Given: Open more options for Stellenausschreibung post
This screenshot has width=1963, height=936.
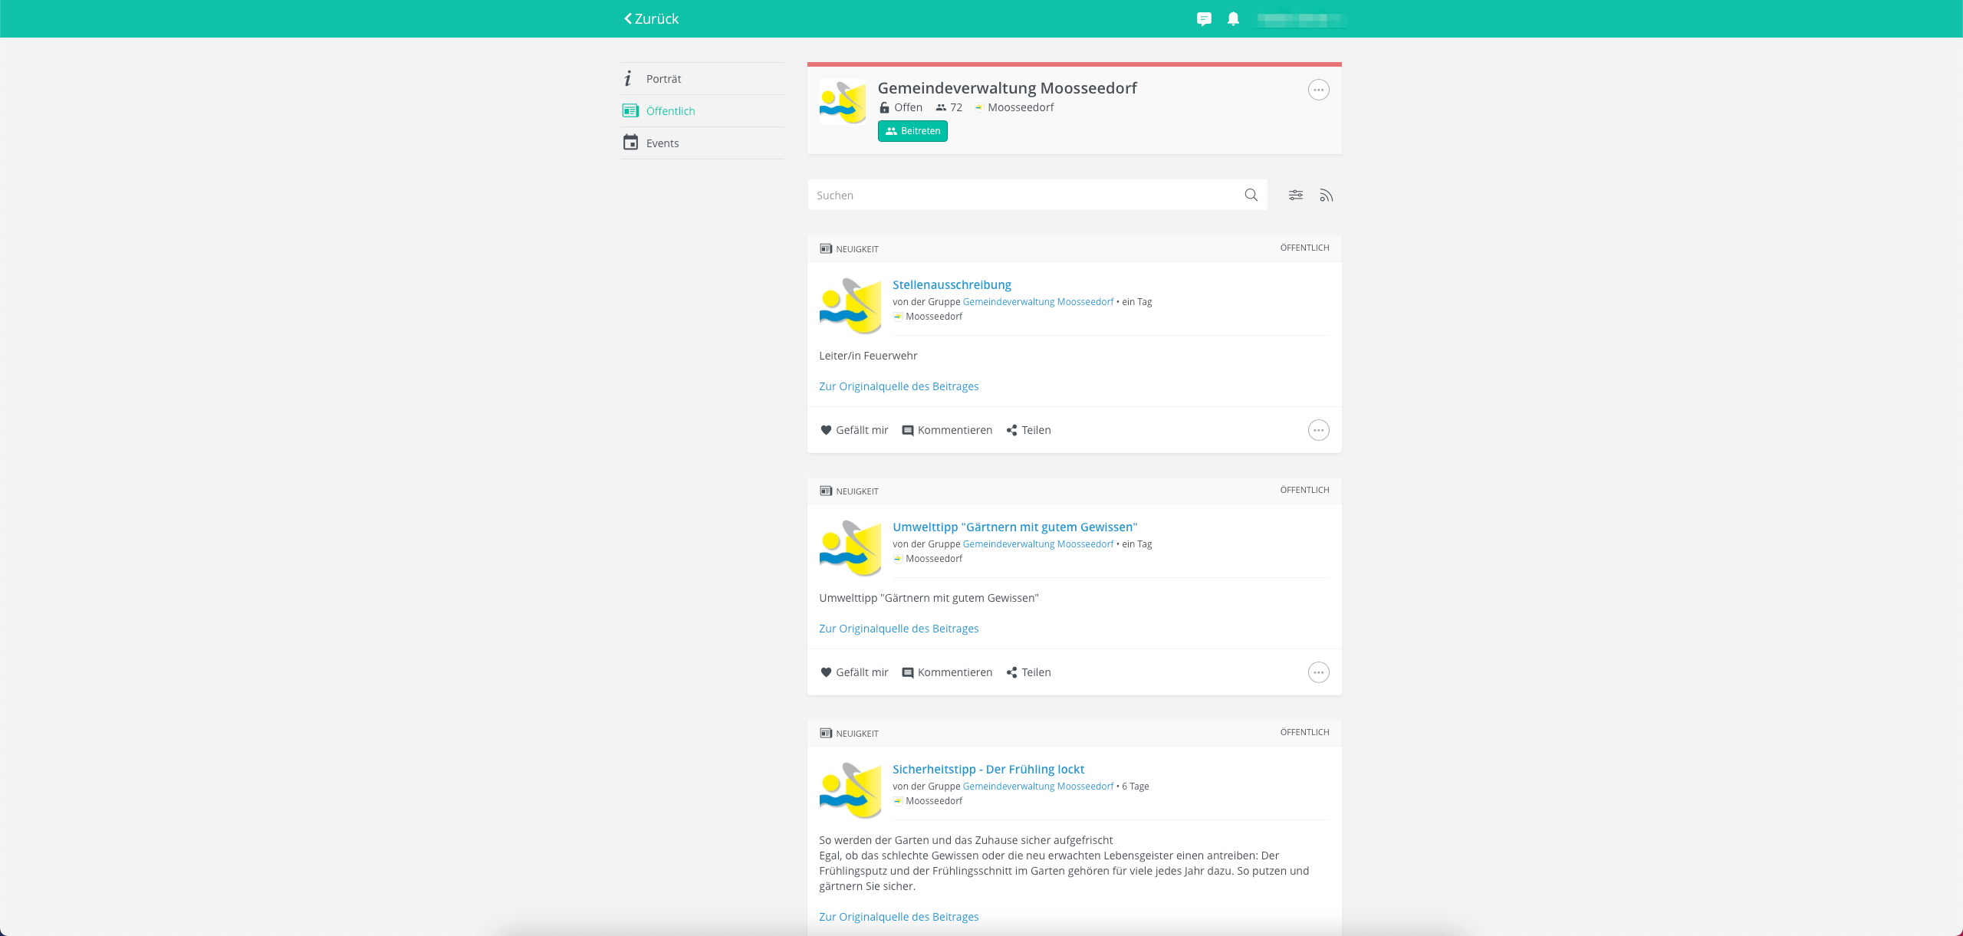Looking at the screenshot, I should click(1319, 430).
